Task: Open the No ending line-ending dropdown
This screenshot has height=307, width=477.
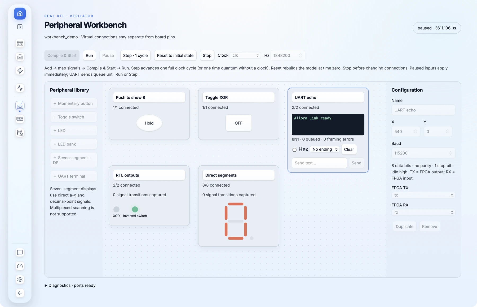Action: point(325,149)
